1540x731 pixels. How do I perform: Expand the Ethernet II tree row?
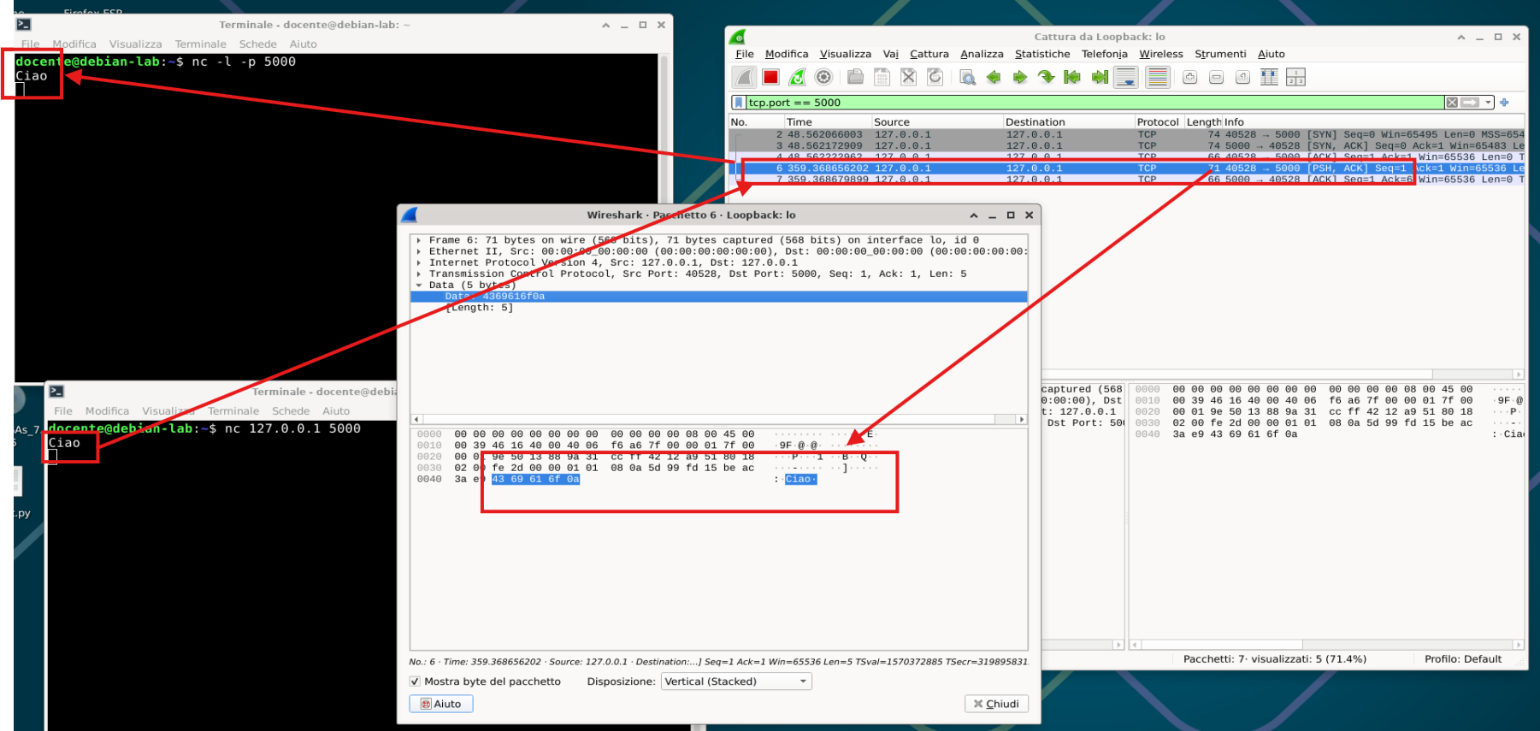418,251
